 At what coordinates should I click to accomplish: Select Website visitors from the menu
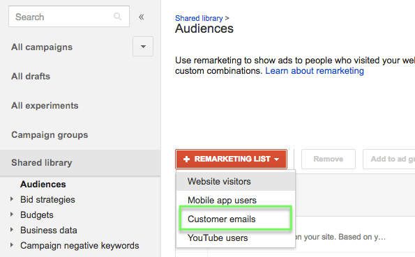coord(236,181)
